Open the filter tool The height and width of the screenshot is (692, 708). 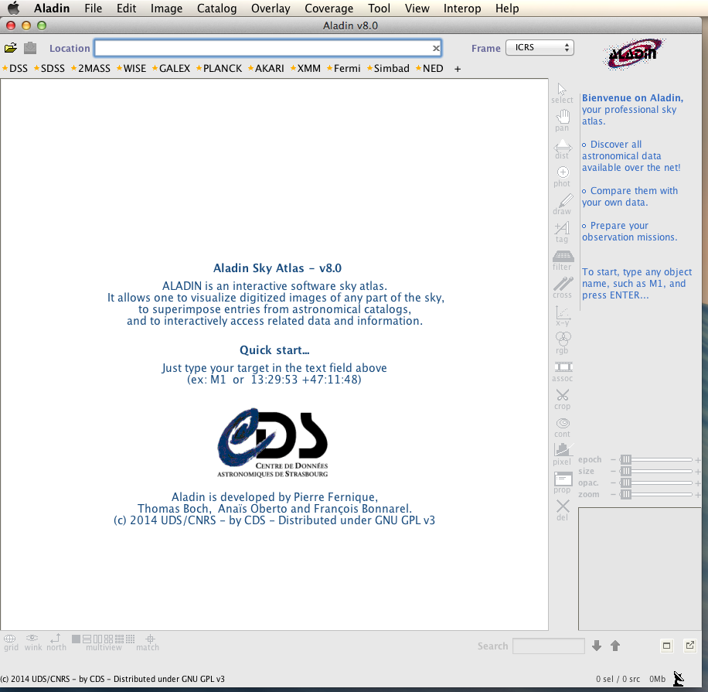(x=563, y=261)
